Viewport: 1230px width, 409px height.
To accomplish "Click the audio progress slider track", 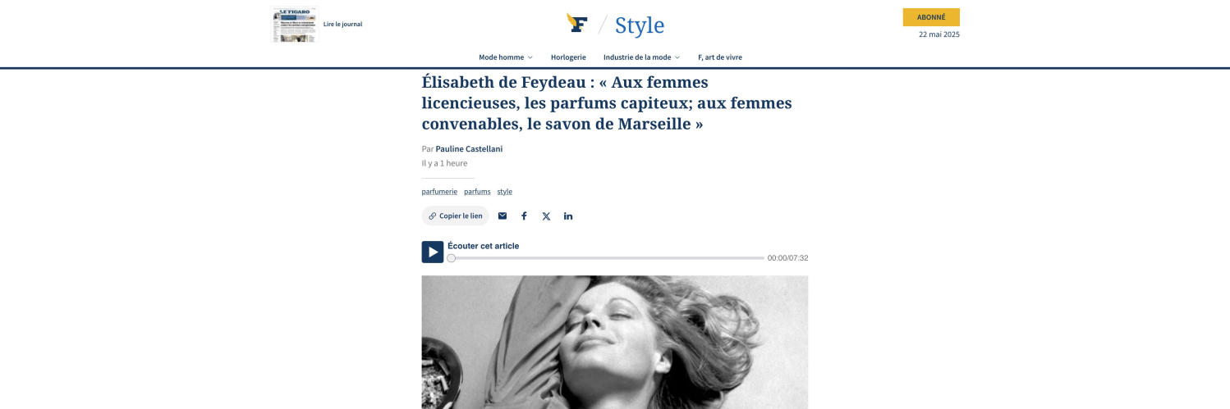I will click(607, 258).
